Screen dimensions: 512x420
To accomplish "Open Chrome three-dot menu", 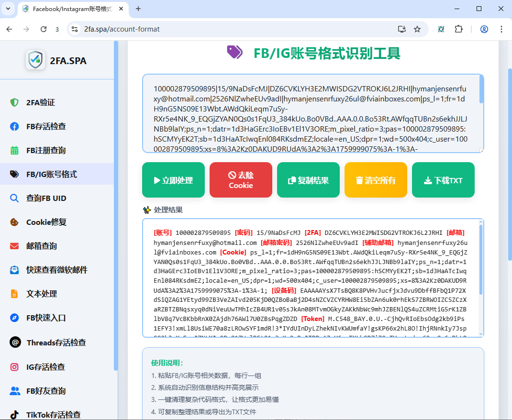I will pos(501,29).
